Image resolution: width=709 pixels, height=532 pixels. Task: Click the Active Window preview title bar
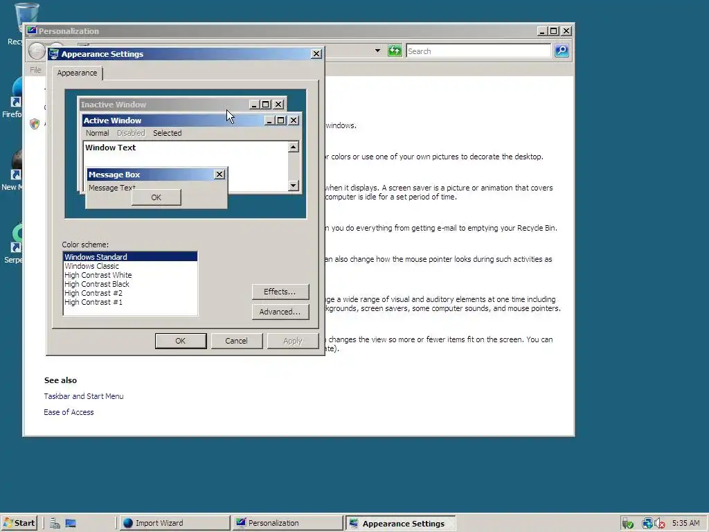pos(172,121)
